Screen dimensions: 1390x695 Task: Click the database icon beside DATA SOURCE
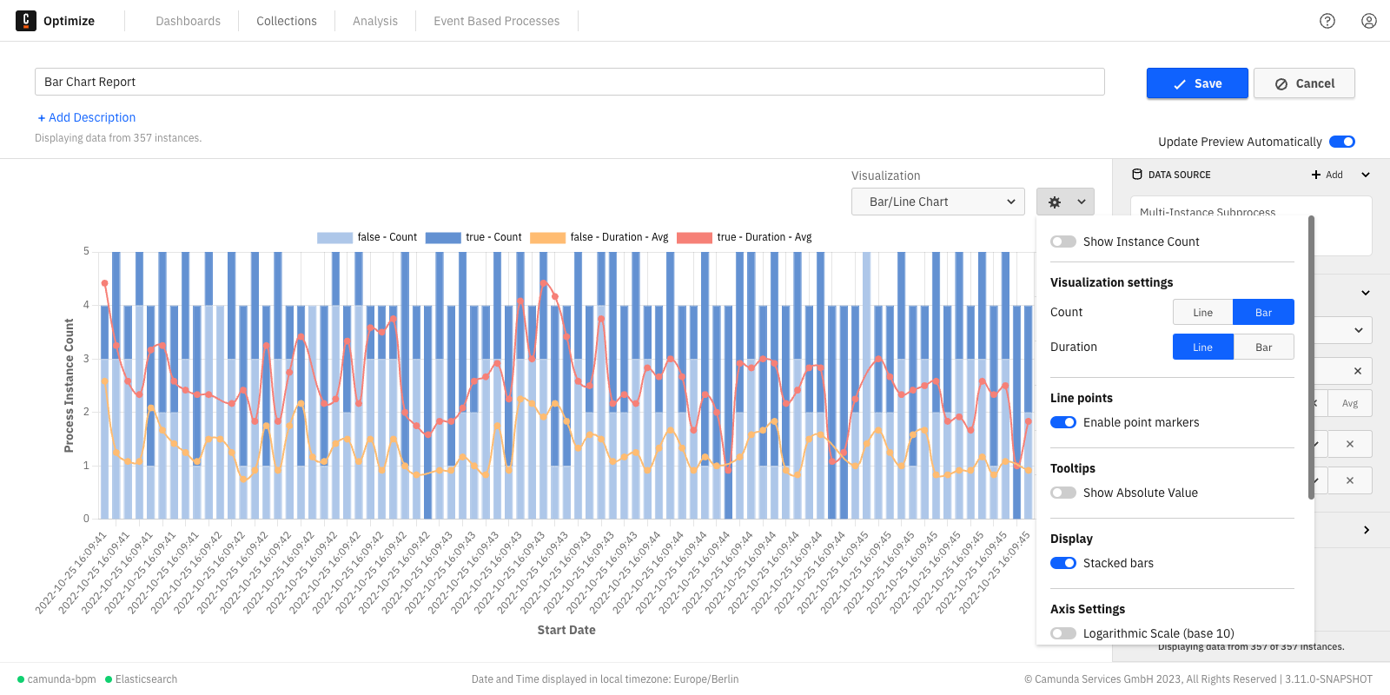point(1137,175)
